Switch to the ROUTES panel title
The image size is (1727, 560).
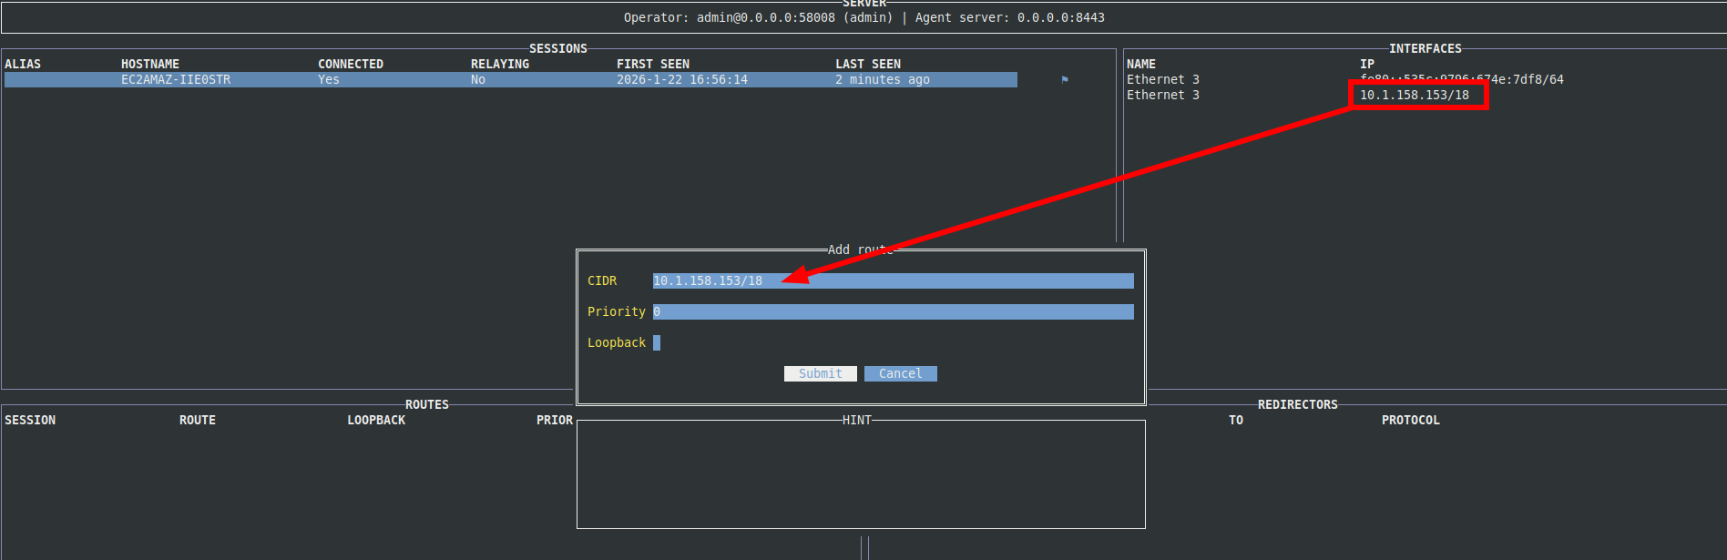(x=426, y=405)
